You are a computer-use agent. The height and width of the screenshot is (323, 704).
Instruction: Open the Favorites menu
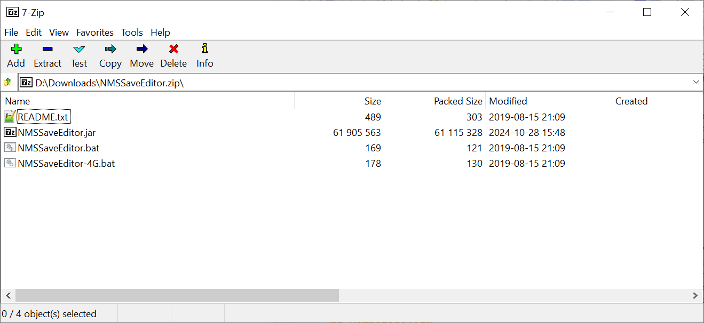pyautogui.click(x=94, y=32)
